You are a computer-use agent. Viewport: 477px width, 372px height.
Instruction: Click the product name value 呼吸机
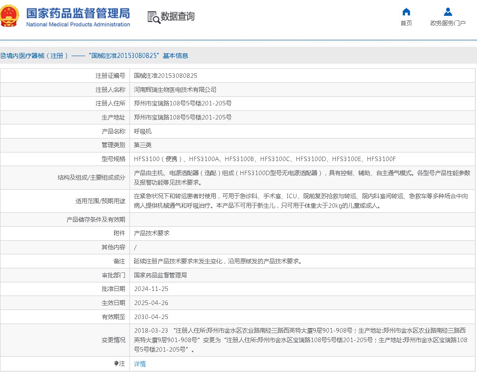[x=143, y=131]
